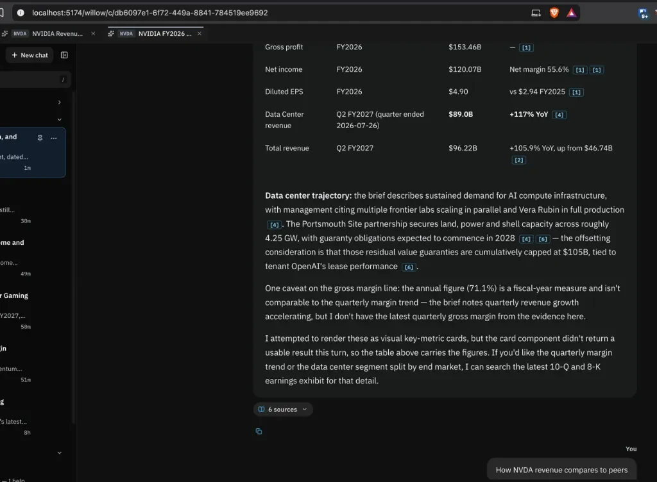Open citation [1] in Gross profit row
This screenshot has width=657, height=482.
(526, 47)
